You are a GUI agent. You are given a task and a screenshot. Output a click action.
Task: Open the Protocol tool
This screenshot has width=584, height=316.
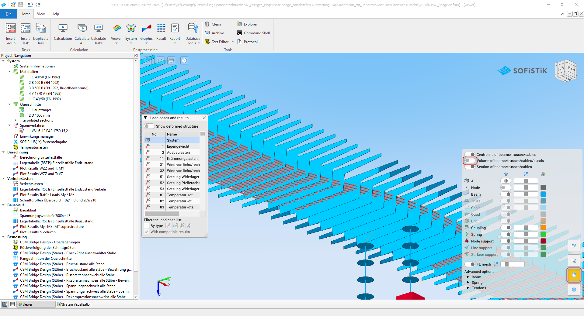[x=247, y=42]
